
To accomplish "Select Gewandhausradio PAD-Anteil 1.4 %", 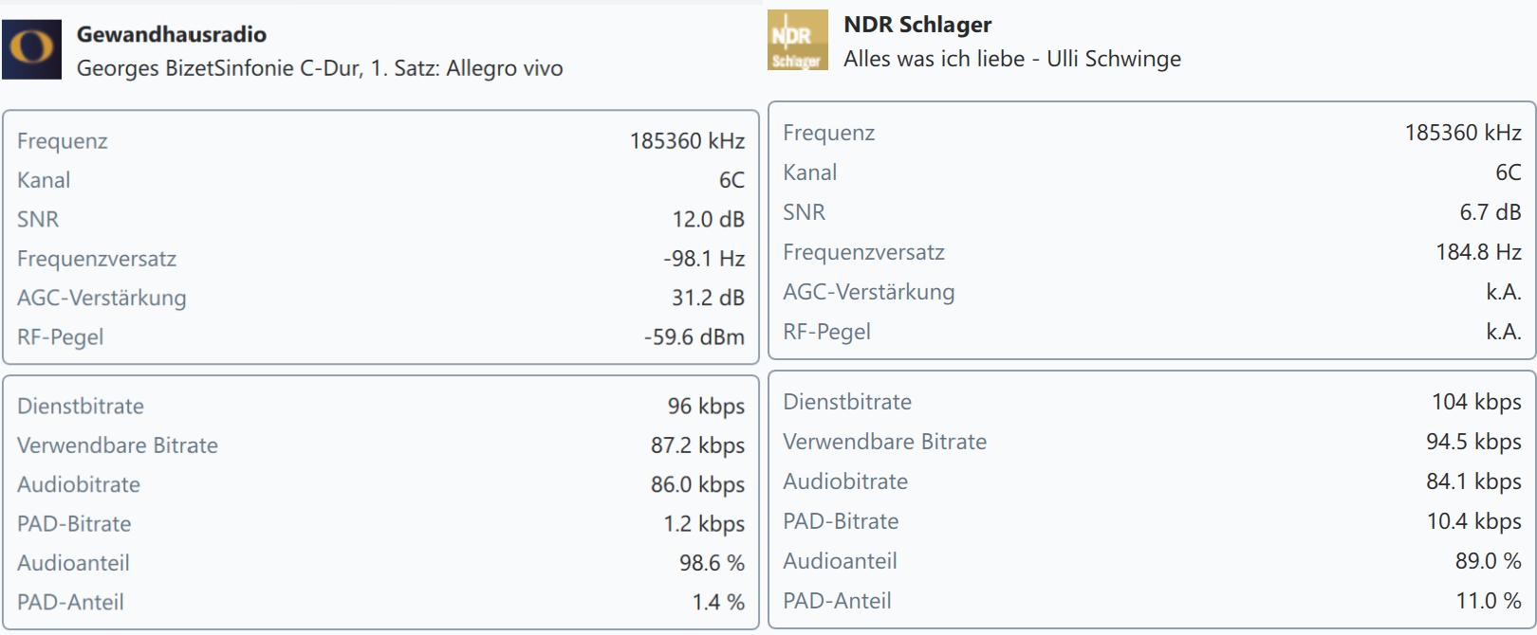I will point(718,603).
